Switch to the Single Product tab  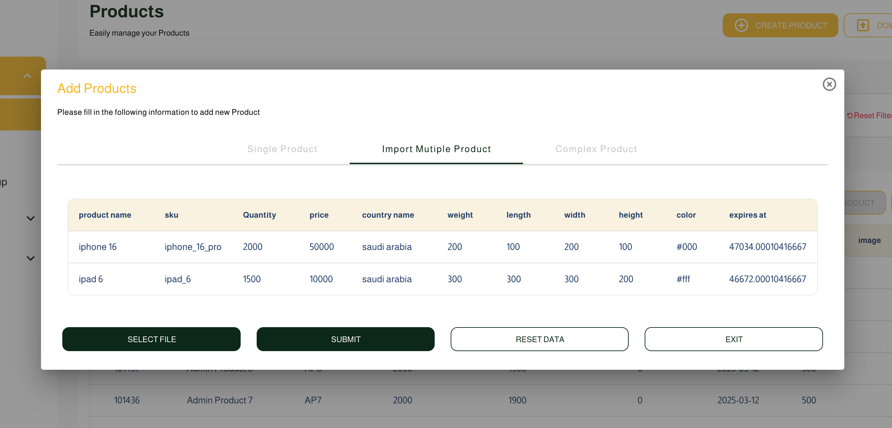pyautogui.click(x=282, y=149)
